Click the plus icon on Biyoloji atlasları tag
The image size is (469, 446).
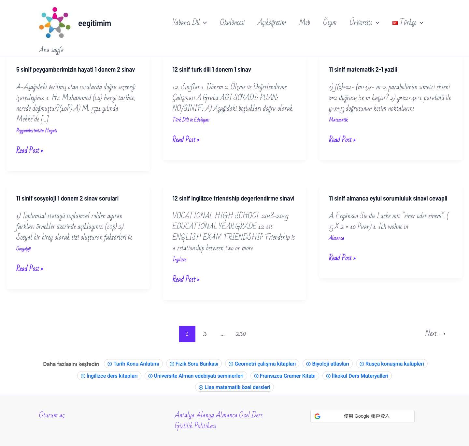click(x=308, y=364)
